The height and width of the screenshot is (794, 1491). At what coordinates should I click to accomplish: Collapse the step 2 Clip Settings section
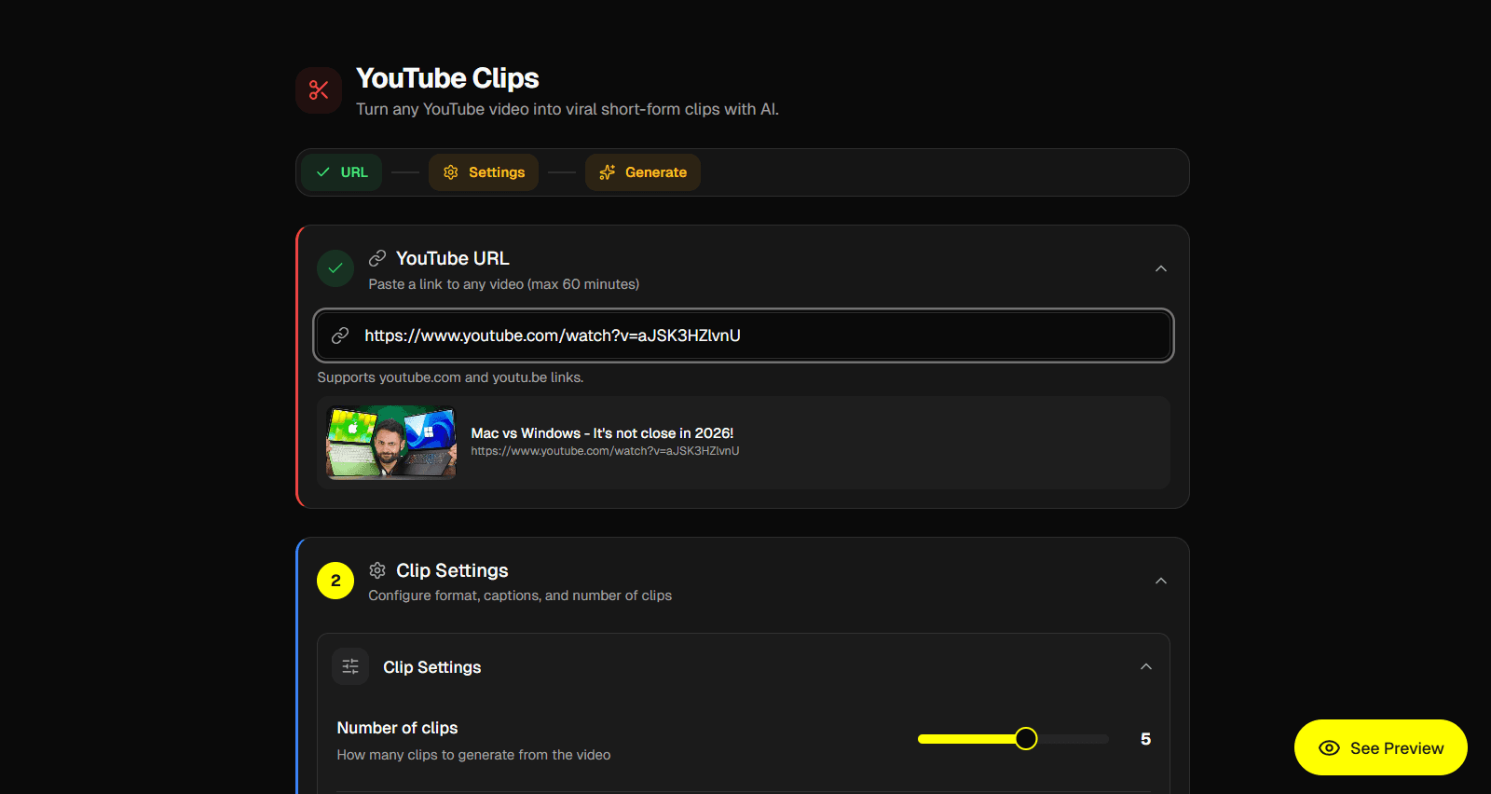click(x=1161, y=581)
